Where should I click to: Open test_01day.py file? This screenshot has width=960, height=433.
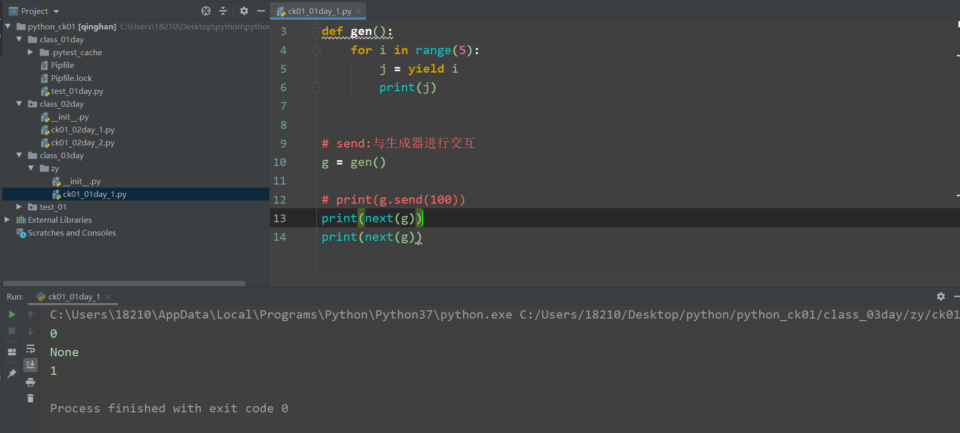pos(77,91)
